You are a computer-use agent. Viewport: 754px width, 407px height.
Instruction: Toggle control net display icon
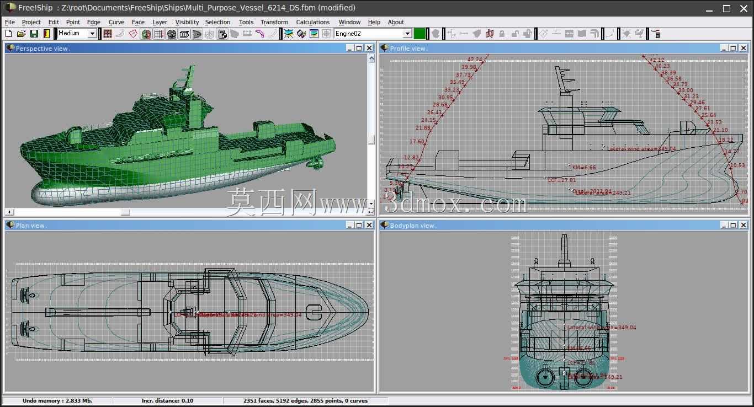point(107,34)
